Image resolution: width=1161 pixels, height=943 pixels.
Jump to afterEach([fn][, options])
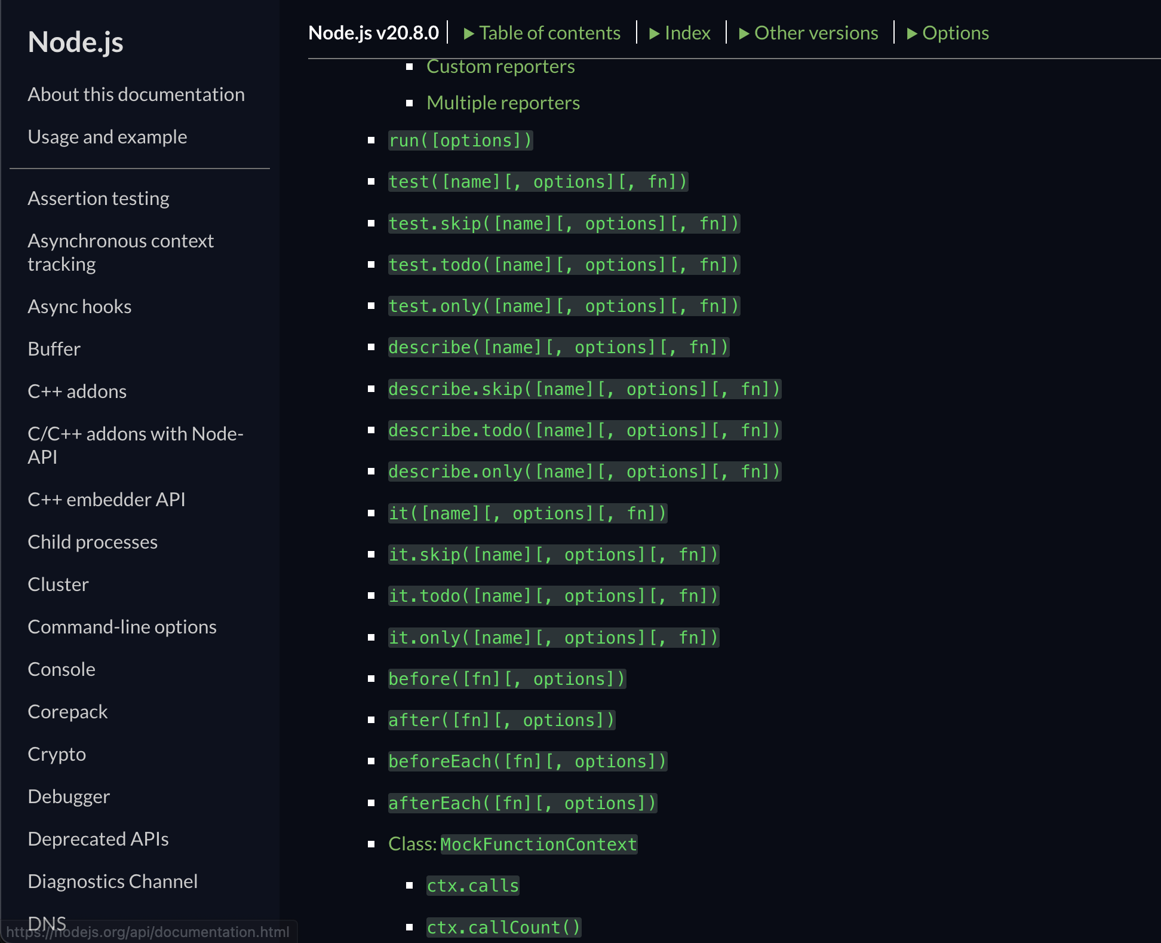point(523,803)
